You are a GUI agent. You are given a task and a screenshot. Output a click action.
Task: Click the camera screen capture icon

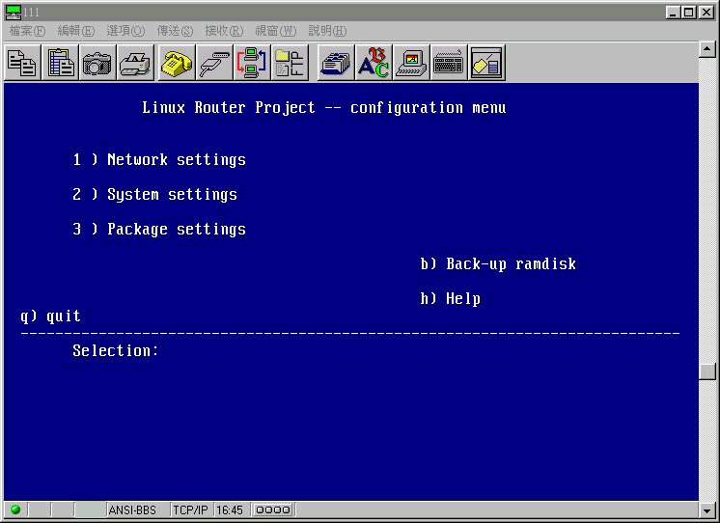coord(97,63)
